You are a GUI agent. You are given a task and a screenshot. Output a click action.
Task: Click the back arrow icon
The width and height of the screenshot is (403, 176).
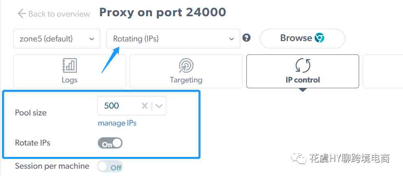pyautogui.click(x=22, y=13)
